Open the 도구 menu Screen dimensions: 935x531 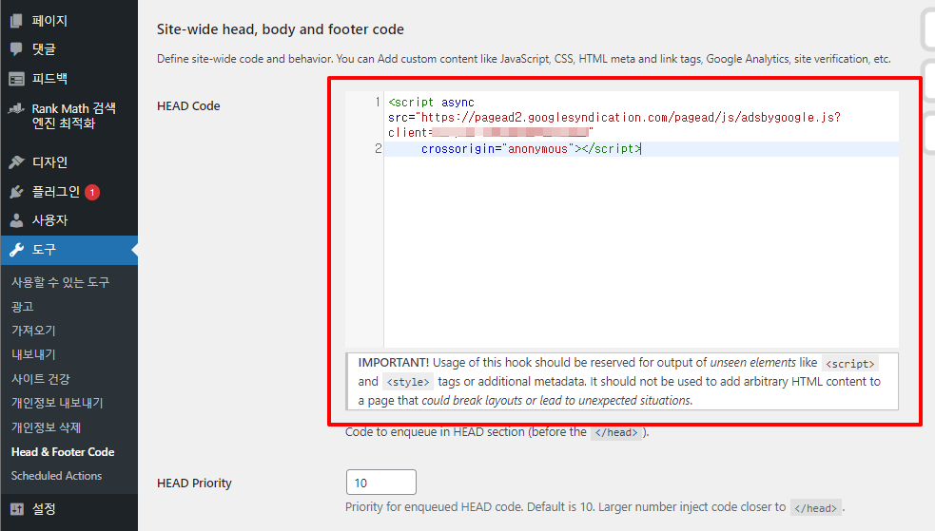[69, 250]
